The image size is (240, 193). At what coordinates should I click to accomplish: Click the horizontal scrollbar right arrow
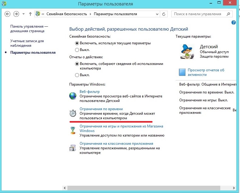[x=234, y=188]
